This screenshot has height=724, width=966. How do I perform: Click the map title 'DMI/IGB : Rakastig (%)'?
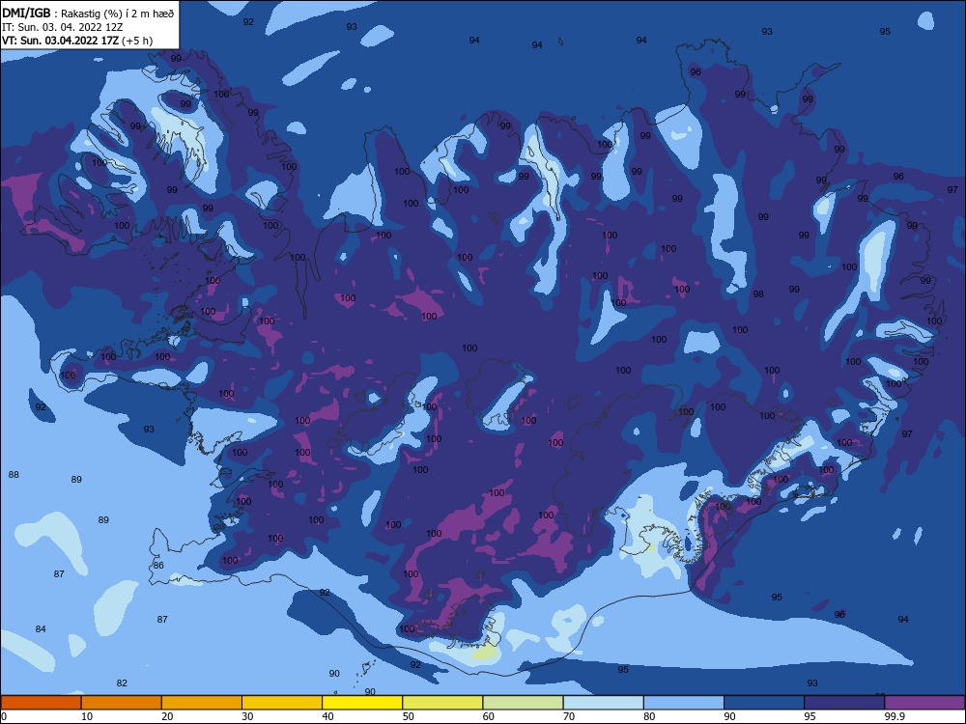point(64,14)
